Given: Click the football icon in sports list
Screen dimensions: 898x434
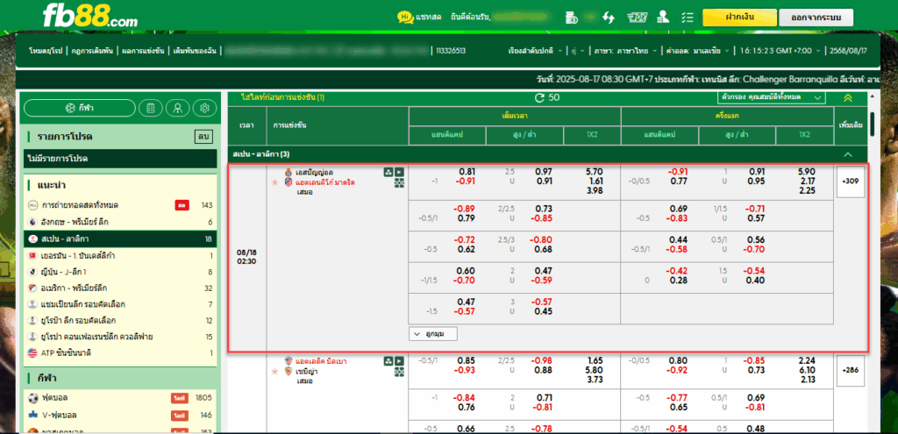Looking at the screenshot, I should (x=32, y=397).
